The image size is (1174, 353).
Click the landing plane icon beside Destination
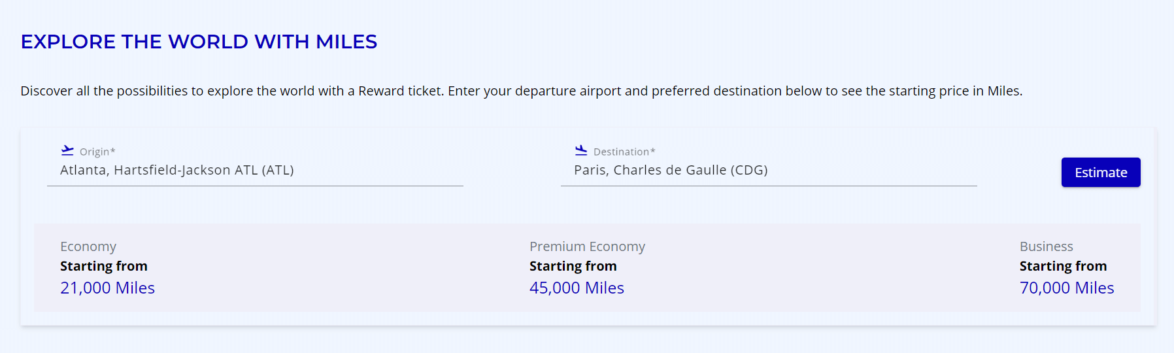581,151
